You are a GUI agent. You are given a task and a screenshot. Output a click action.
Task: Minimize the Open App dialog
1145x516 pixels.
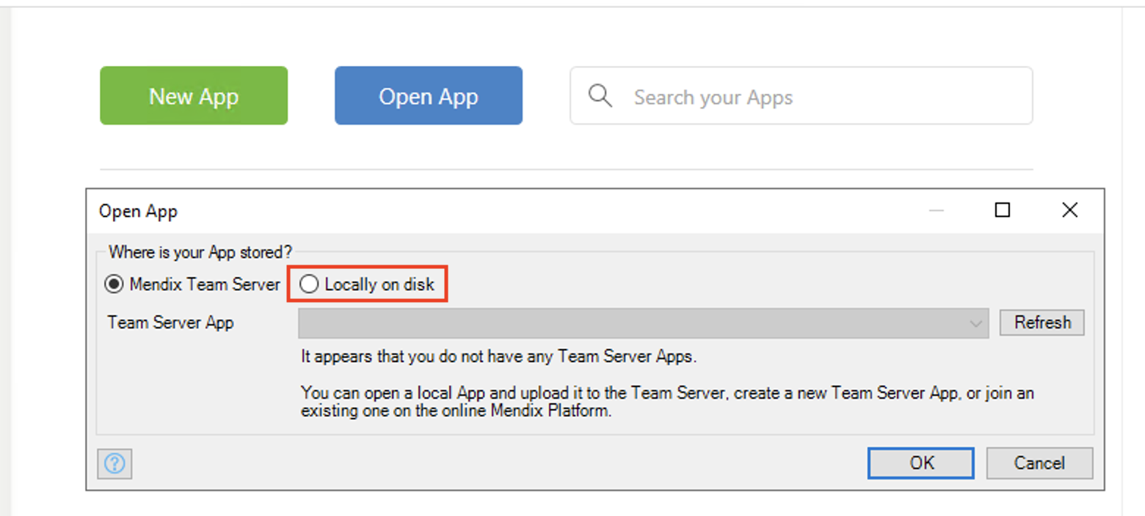coord(936,211)
